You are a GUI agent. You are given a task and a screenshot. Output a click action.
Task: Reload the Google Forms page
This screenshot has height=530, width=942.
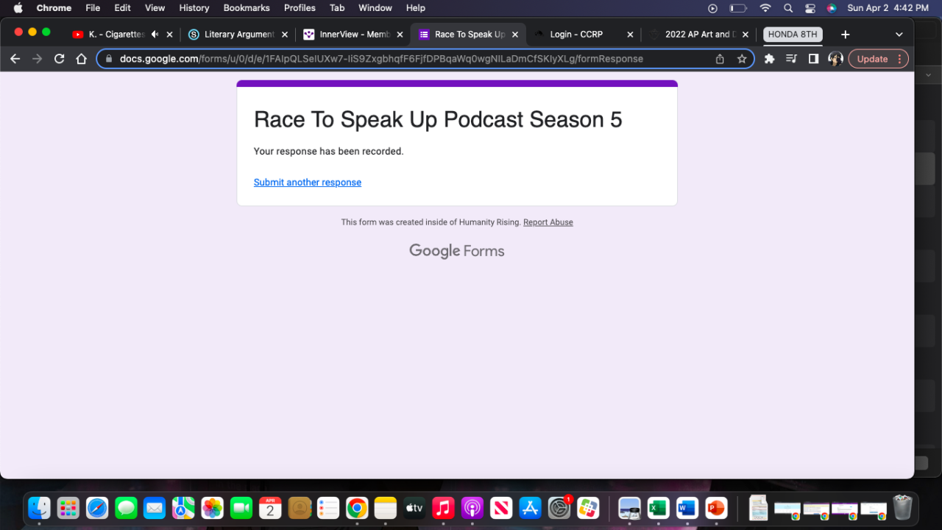click(x=59, y=59)
